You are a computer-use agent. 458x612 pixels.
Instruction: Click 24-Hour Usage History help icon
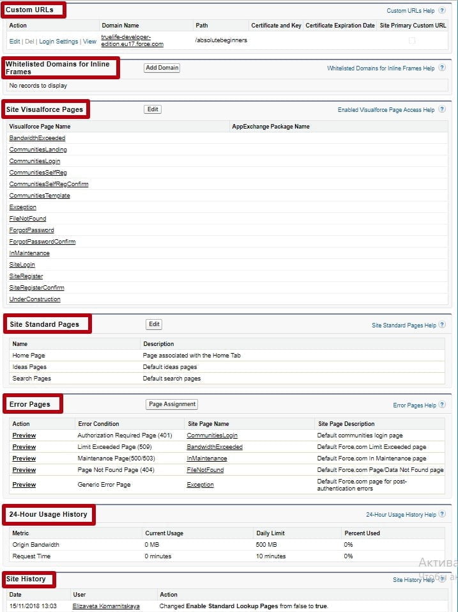coord(441,514)
